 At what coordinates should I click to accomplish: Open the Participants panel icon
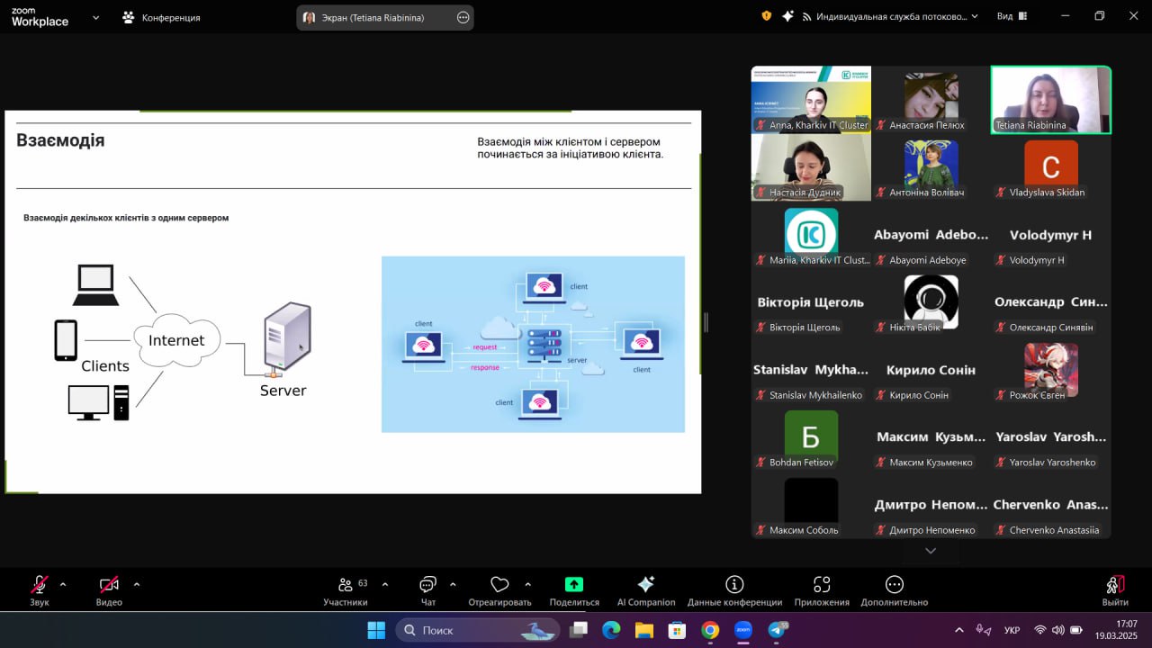point(346,584)
